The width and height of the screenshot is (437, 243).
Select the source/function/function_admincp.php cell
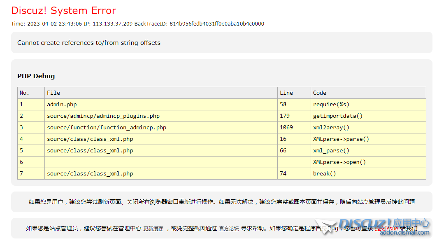tap(107, 128)
